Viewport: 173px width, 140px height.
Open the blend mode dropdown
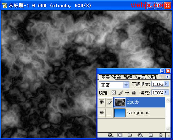tap(114, 85)
